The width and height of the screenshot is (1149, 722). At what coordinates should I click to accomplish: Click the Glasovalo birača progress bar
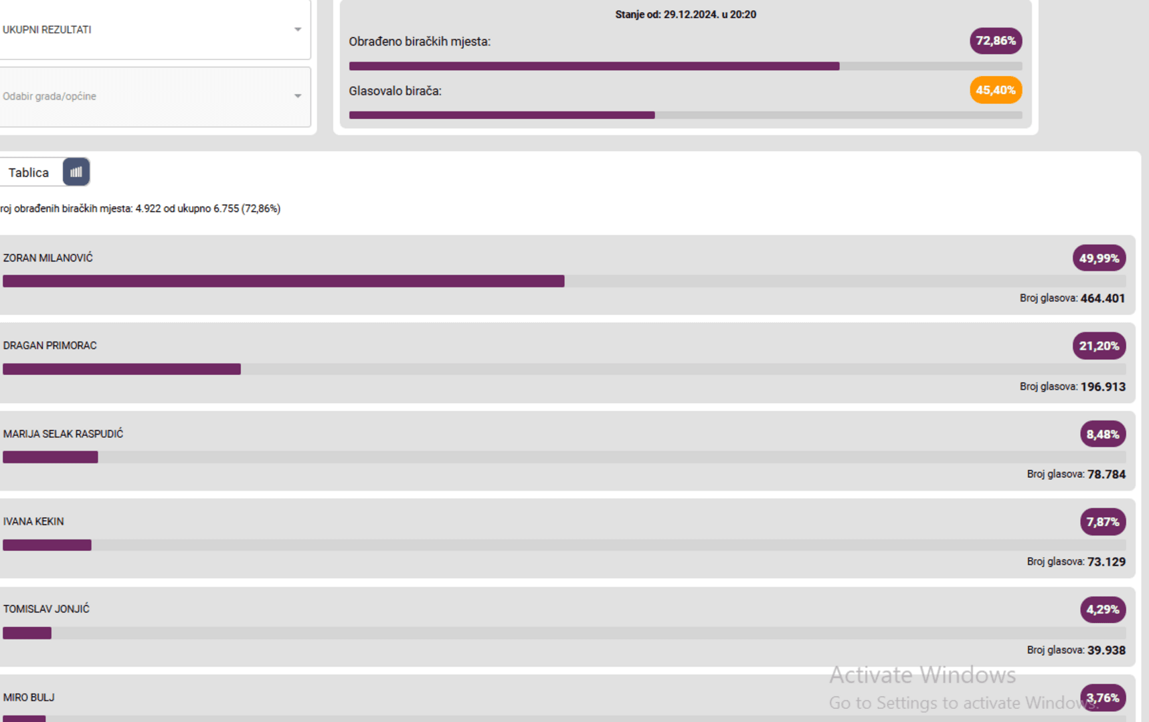tap(685, 115)
